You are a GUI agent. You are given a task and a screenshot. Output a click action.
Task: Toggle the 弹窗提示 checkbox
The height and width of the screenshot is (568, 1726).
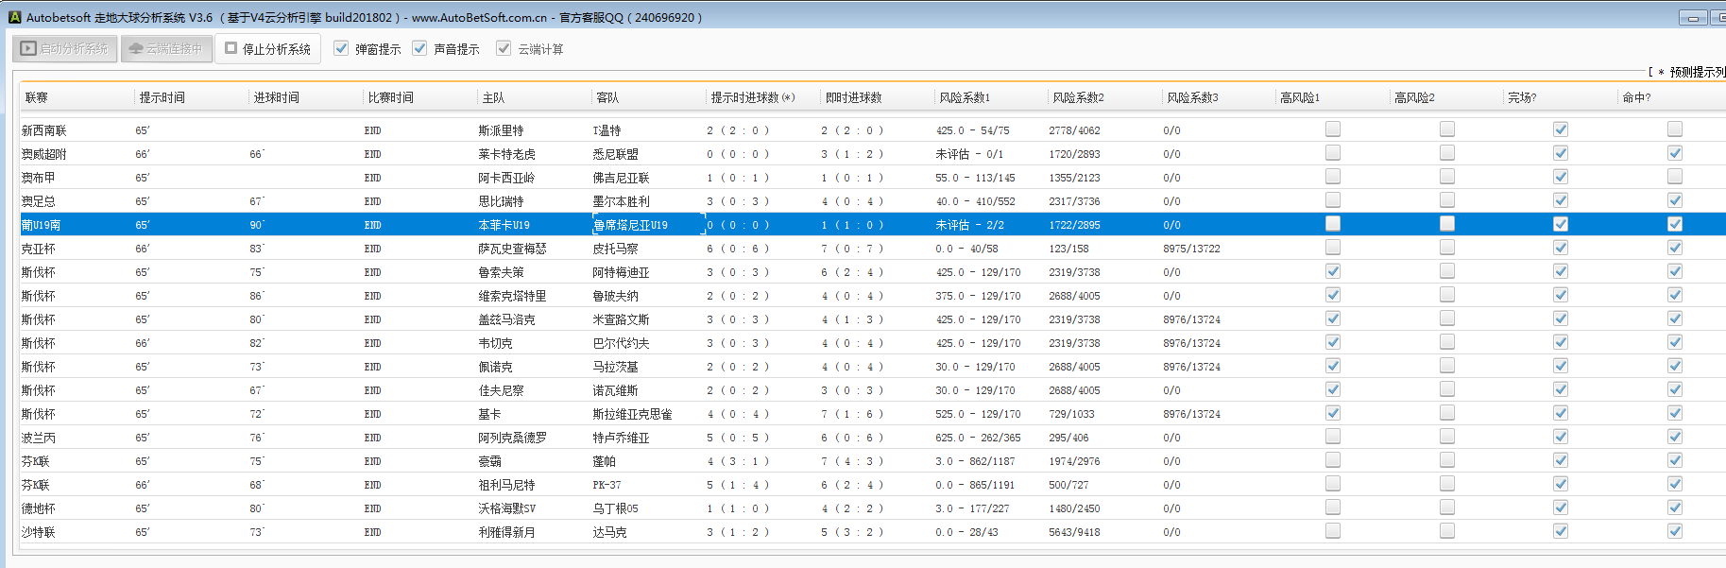tap(341, 48)
